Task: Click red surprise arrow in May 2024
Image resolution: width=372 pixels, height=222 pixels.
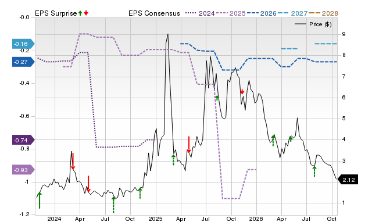Action: point(88,184)
